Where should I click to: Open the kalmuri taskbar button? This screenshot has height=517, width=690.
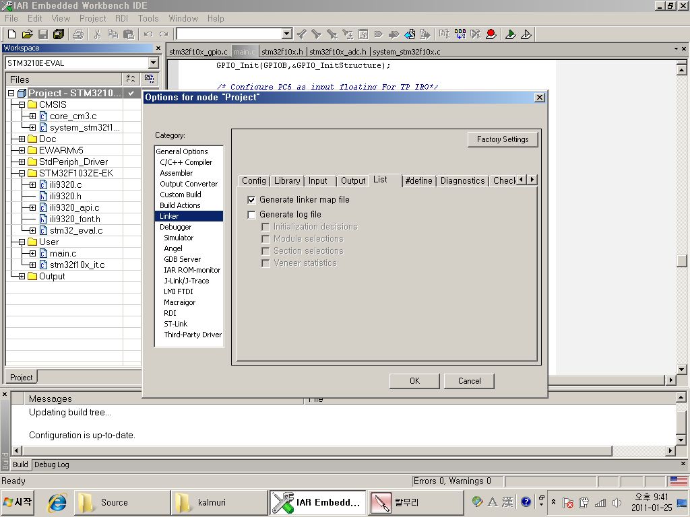click(x=219, y=502)
